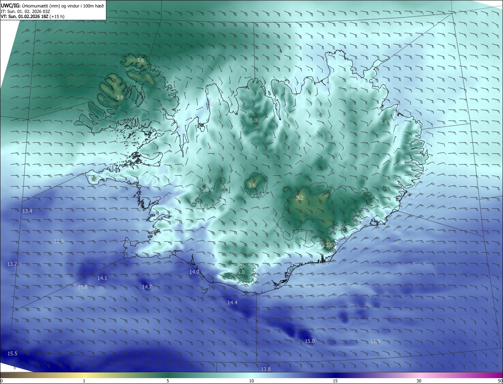
Task: Click the 12.0 value on the map
Action: (163, 199)
